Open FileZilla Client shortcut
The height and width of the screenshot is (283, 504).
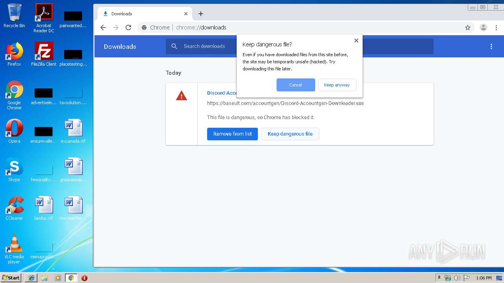[x=44, y=54]
